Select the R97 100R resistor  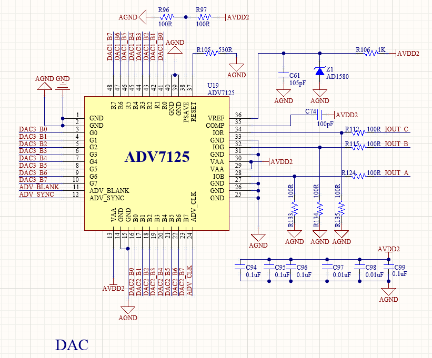pos(203,17)
